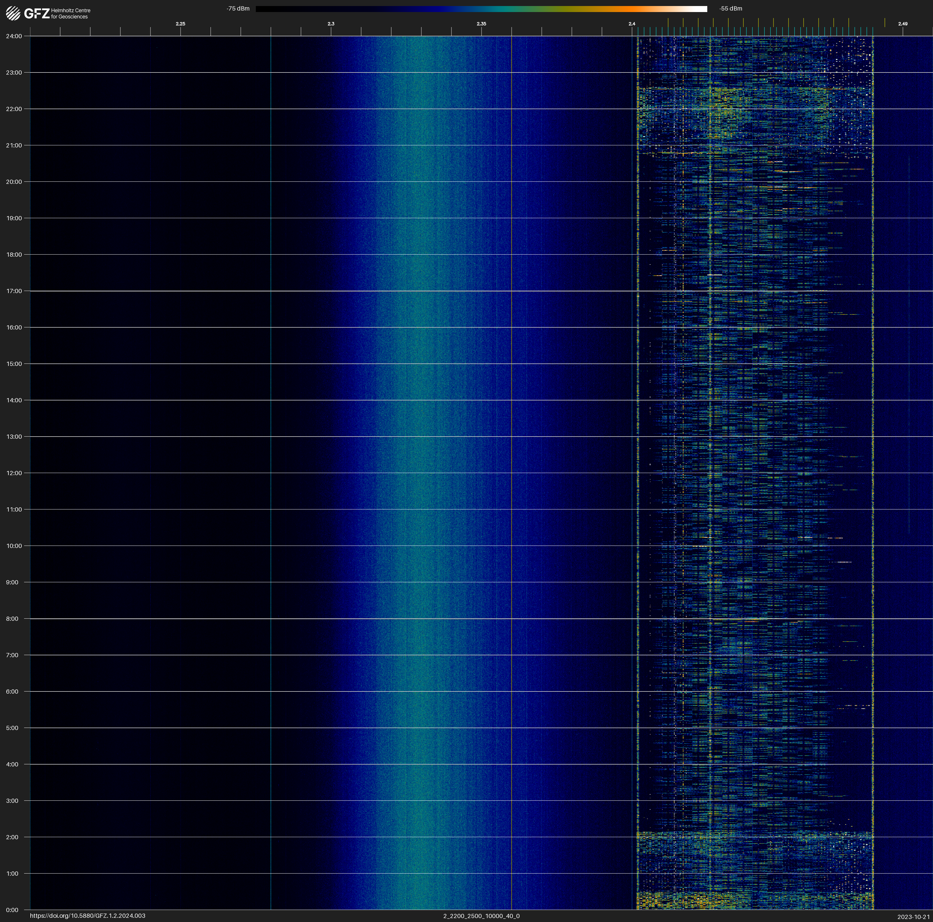Click the 2_2200_2500_10000_40_0 file name label
The height and width of the screenshot is (922, 933).
click(x=481, y=916)
